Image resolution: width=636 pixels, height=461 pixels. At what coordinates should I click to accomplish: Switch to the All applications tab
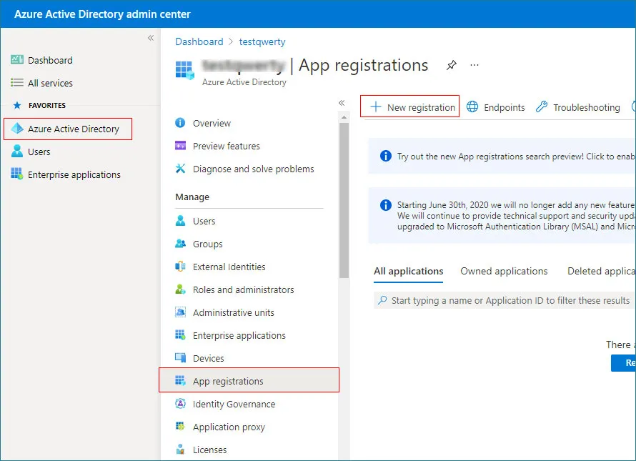tap(409, 272)
